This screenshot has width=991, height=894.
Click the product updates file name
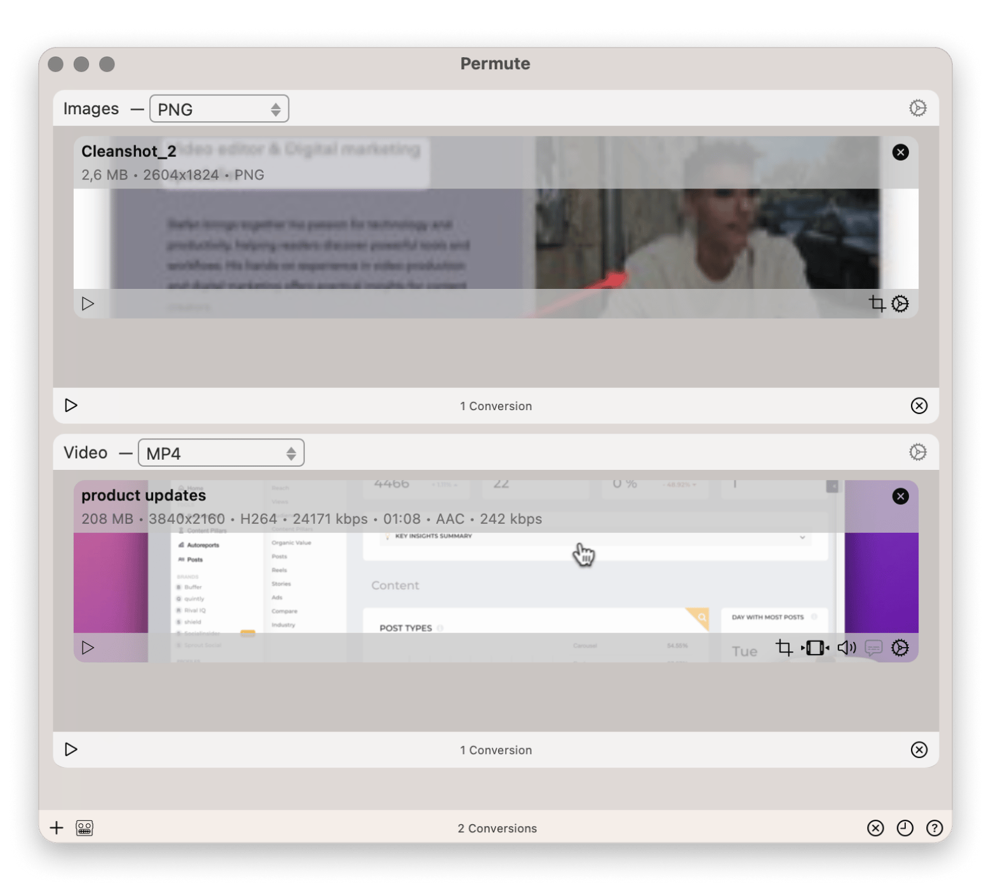[144, 495]
